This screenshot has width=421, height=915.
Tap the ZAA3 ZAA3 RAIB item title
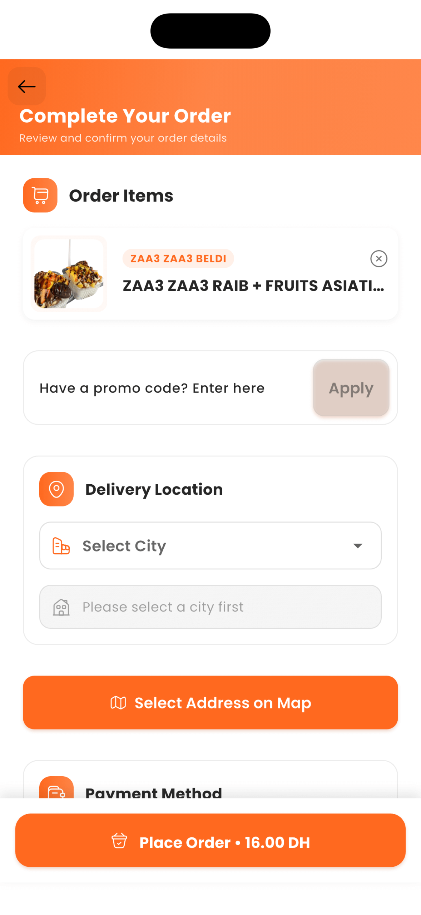(x=253, y=286)
